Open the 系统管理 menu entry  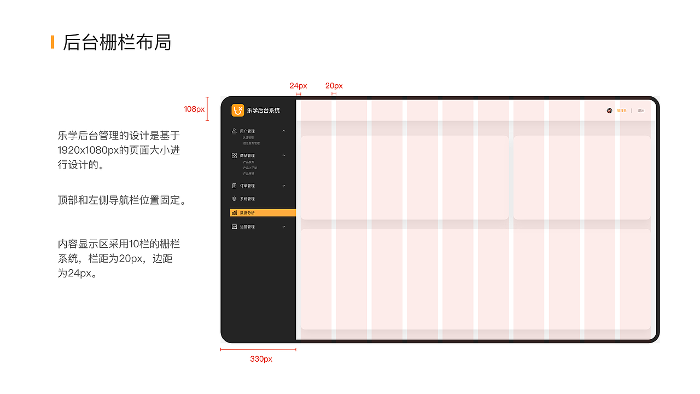coord(246,199)
